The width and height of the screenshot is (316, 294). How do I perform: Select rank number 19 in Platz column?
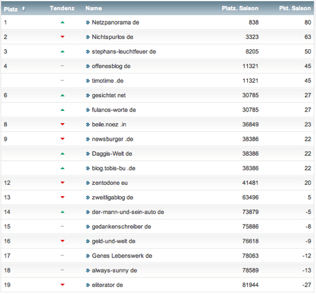pyautogui.click(x=7, y=285)
